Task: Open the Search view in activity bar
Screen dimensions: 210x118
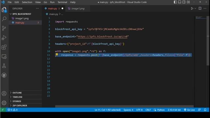Action: [4, 19]
